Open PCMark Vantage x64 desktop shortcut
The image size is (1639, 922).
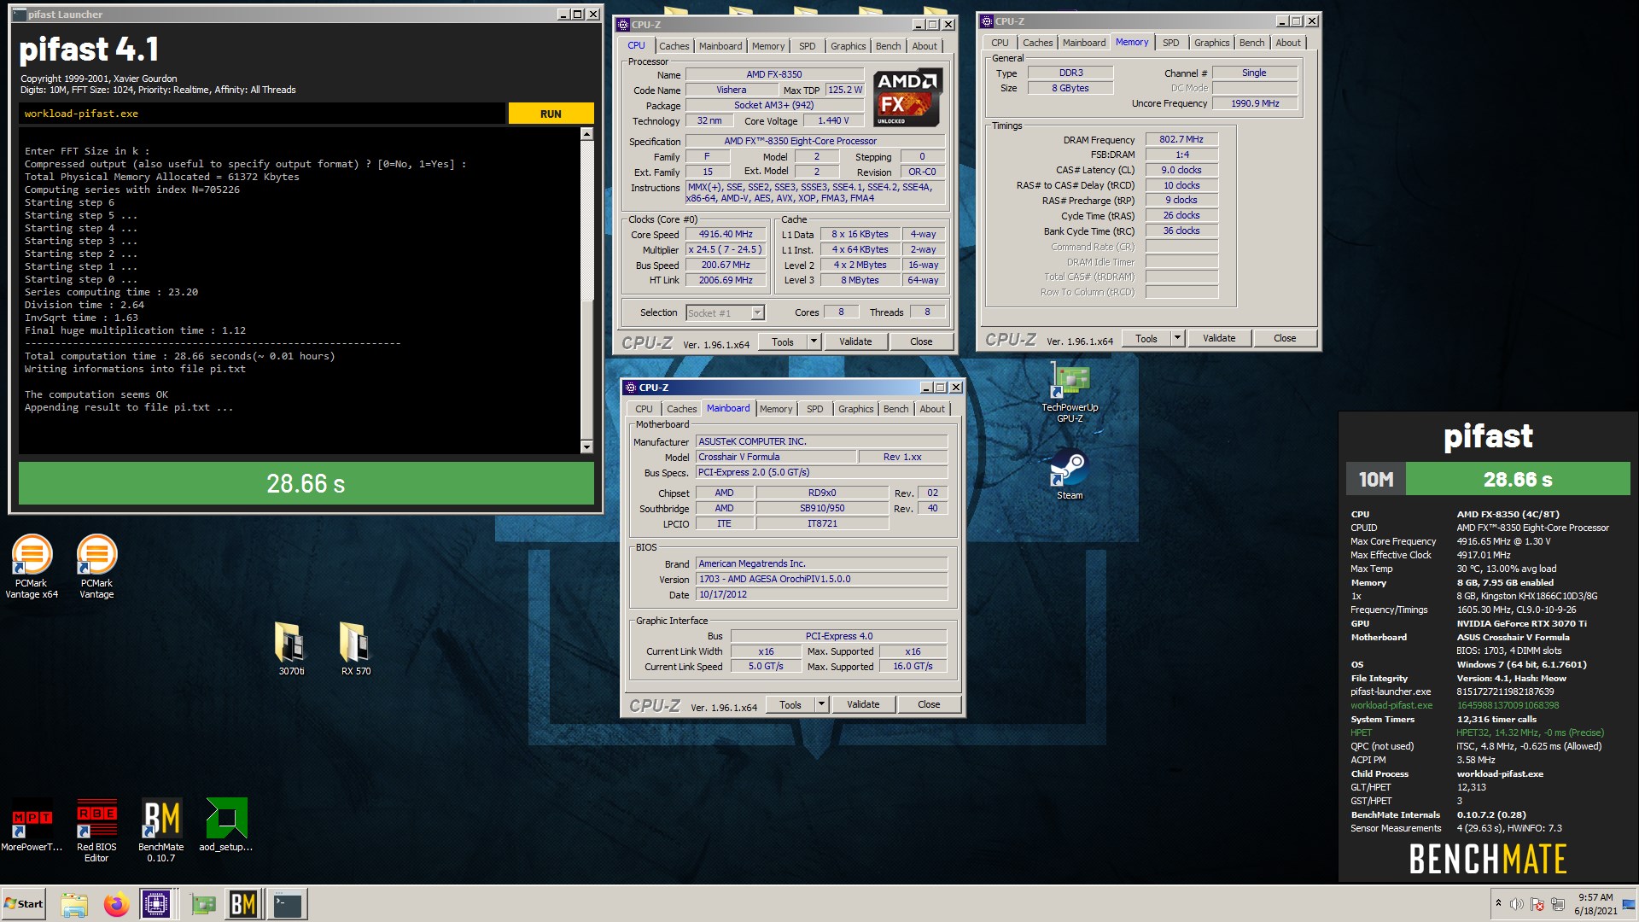coord(32,566)
